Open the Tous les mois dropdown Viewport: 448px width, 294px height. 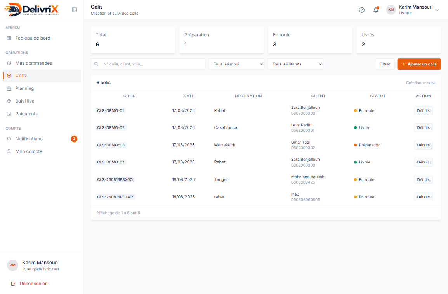[236, 64]
